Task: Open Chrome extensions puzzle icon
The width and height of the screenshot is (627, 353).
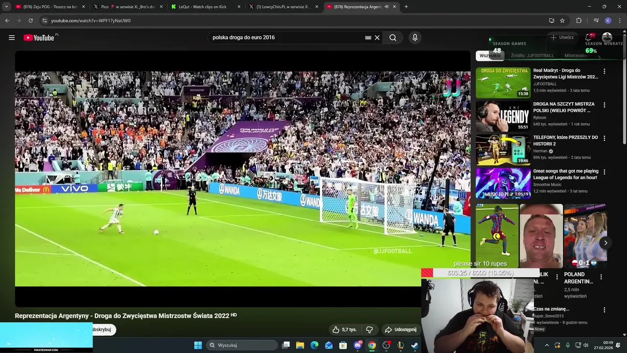Action: 579,21
